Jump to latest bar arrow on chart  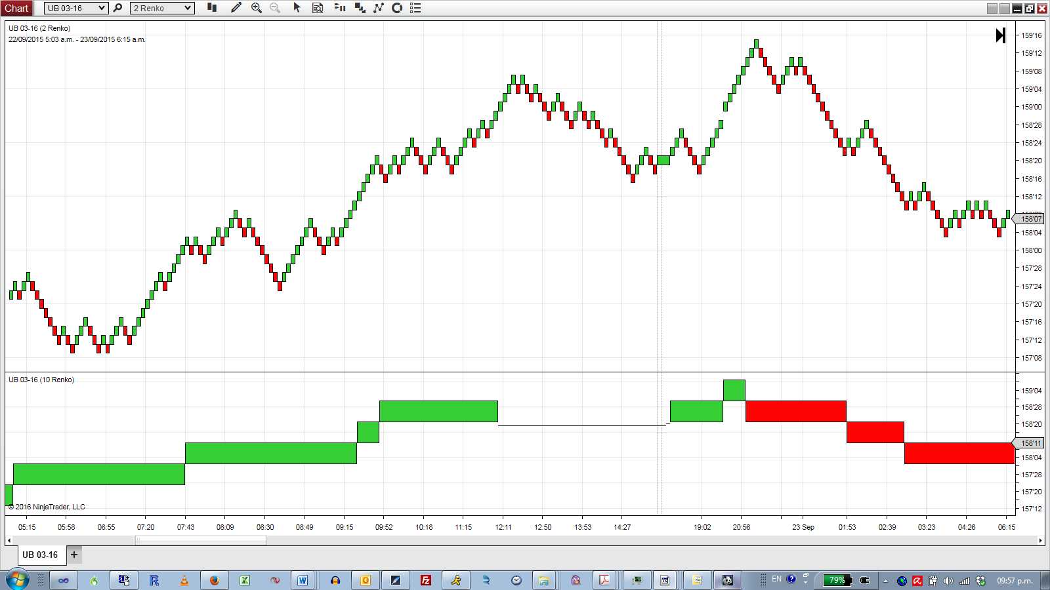coord(1000,35)
